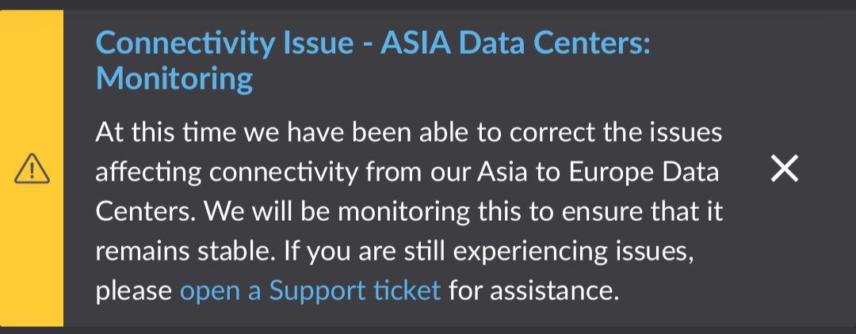The image size is (856, 334).
Task: Click the alert's body message text
Action: pos(409,211)
